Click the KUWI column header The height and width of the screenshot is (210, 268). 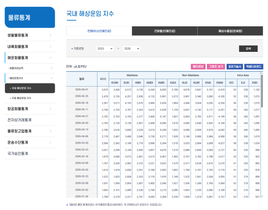pyautogui.click(x=115, y=83)
